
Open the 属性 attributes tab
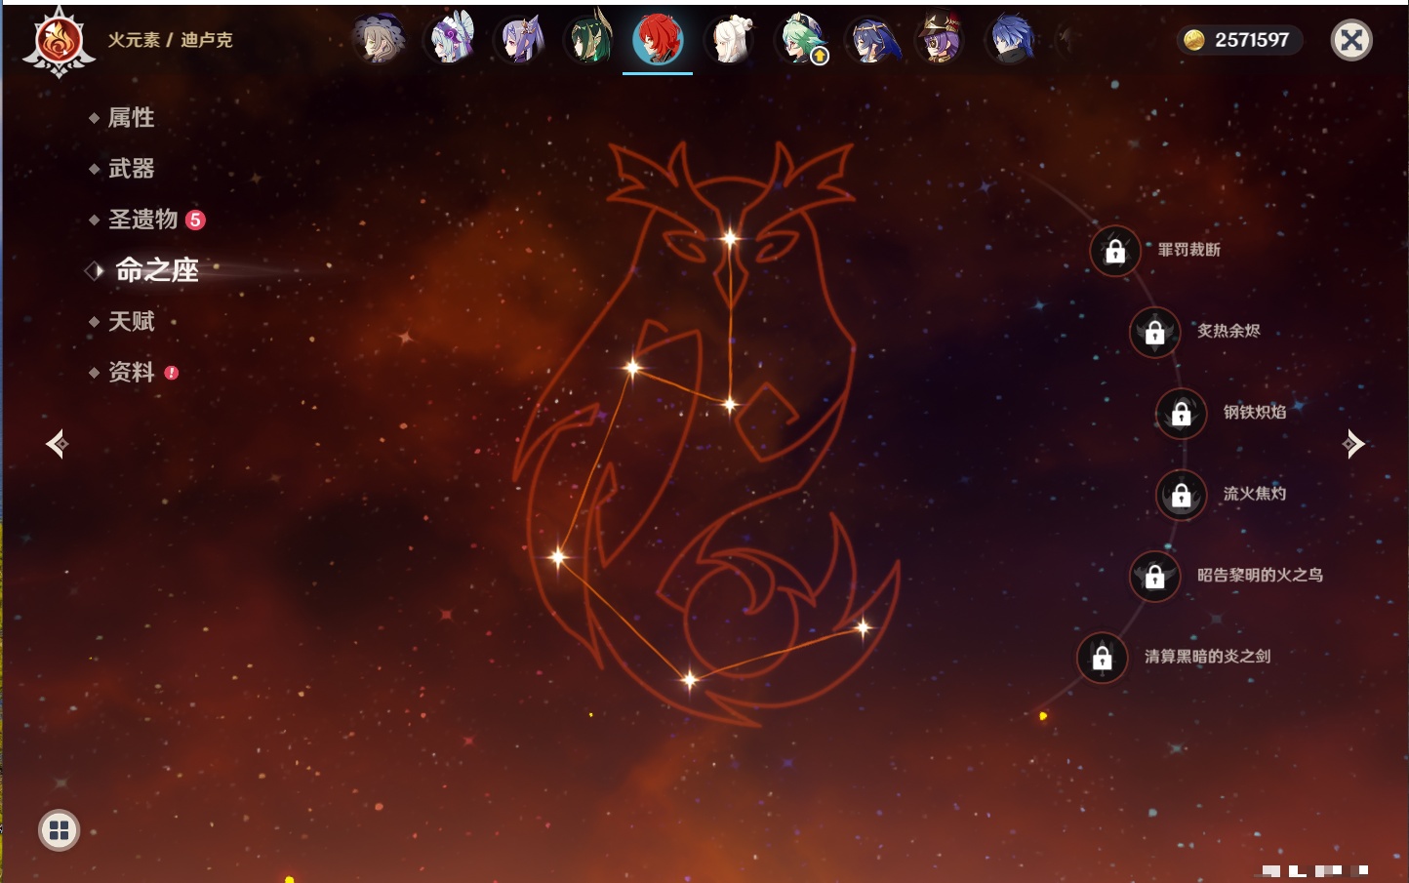(131, 118)
